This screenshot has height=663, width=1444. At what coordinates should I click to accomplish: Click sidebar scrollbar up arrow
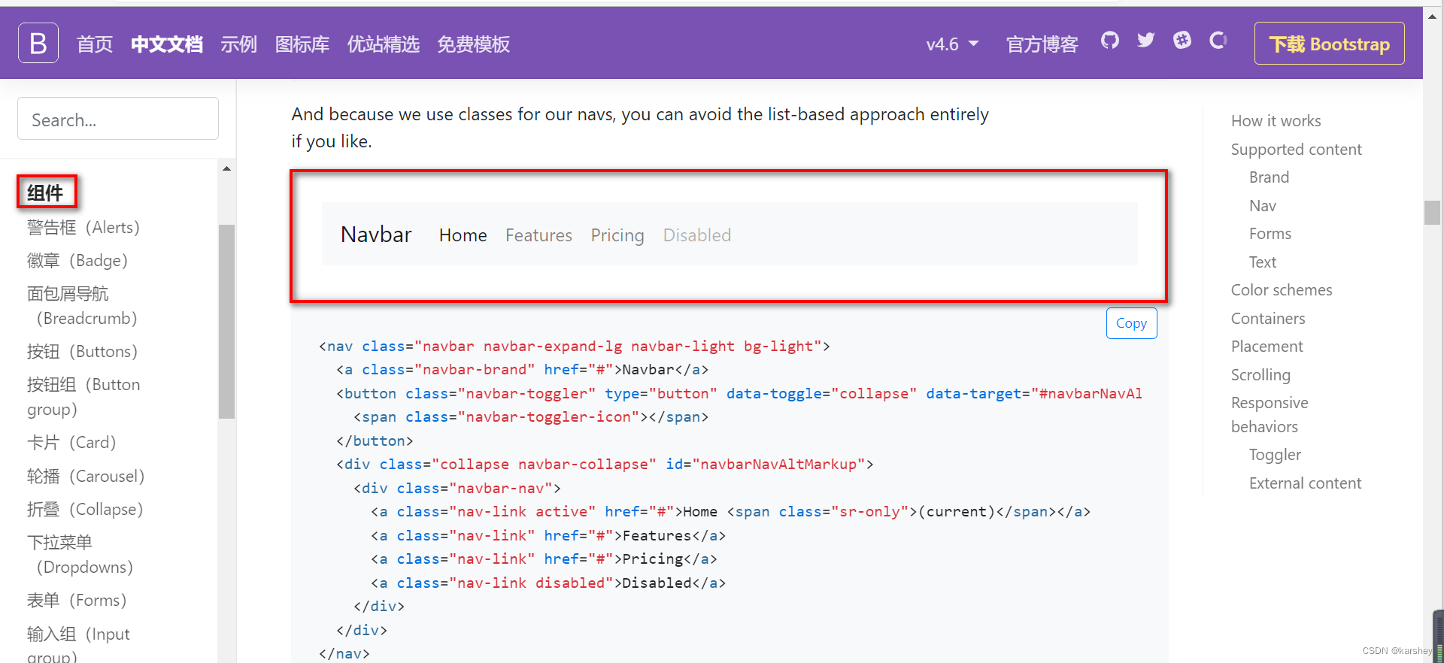click(226, 168)
